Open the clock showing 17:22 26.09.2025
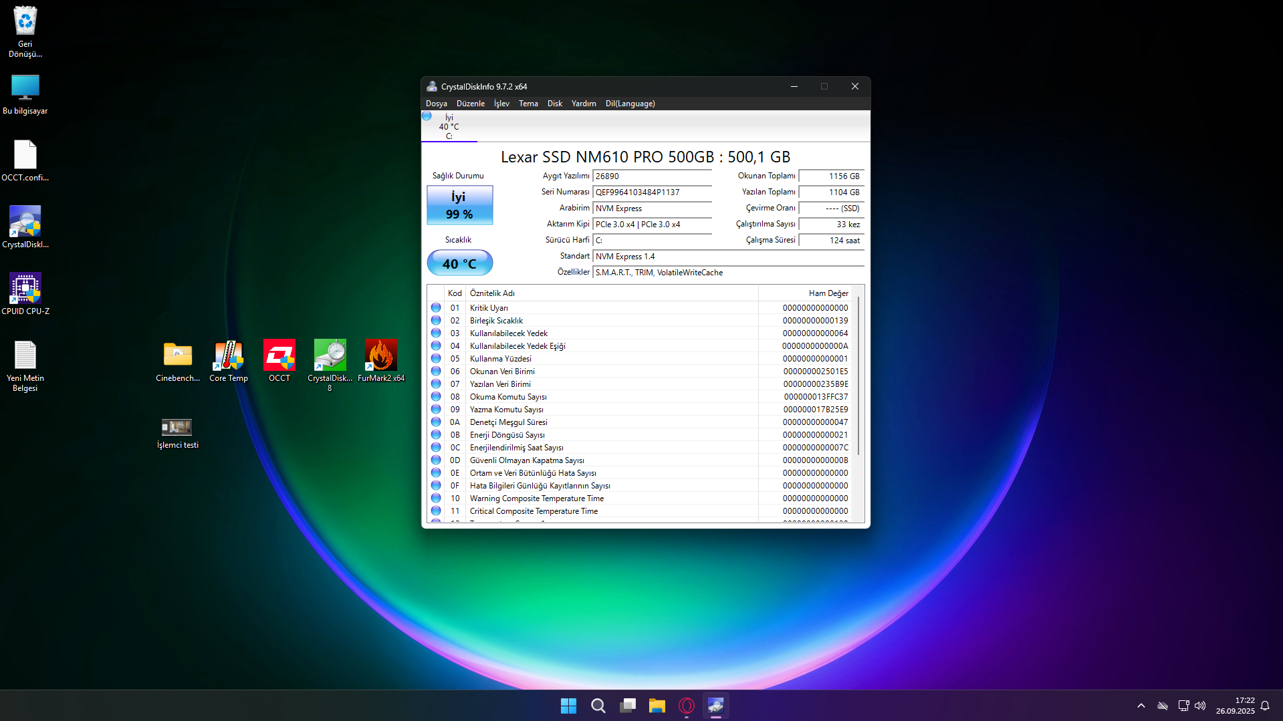The height and width of the screenshot is (721, 1283). [1235, 706]
